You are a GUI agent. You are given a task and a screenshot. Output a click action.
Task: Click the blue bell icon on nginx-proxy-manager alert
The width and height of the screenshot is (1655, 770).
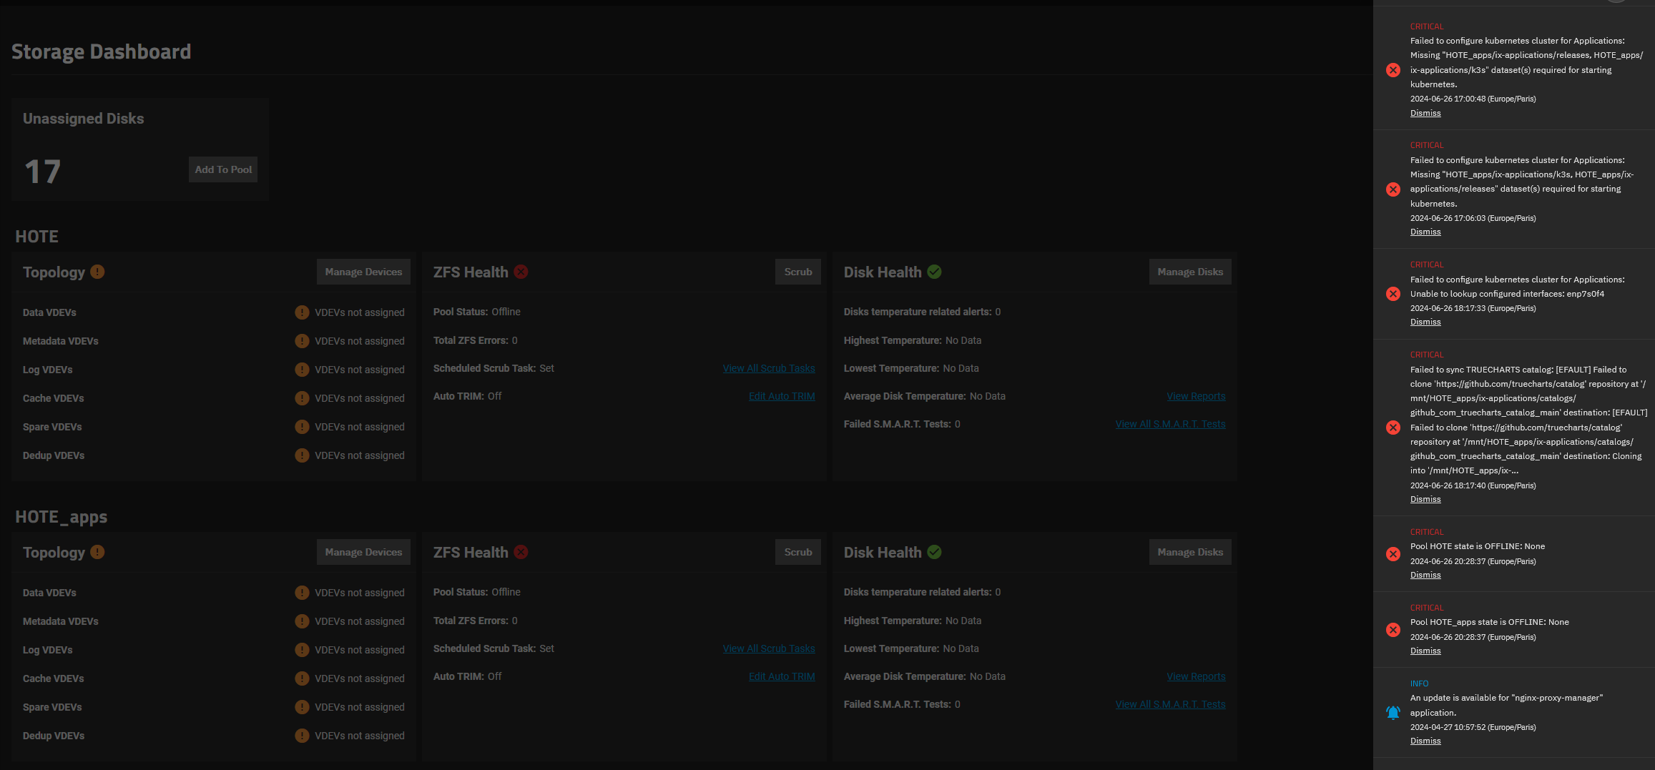(x=1393, y=712)
